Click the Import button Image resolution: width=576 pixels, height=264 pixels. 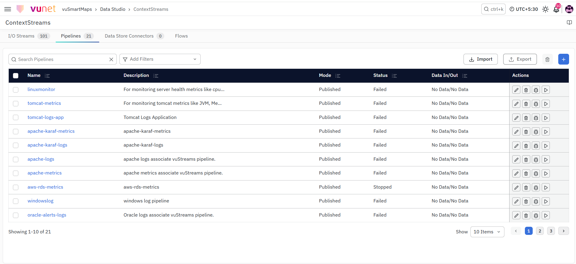tap(480, 59)
